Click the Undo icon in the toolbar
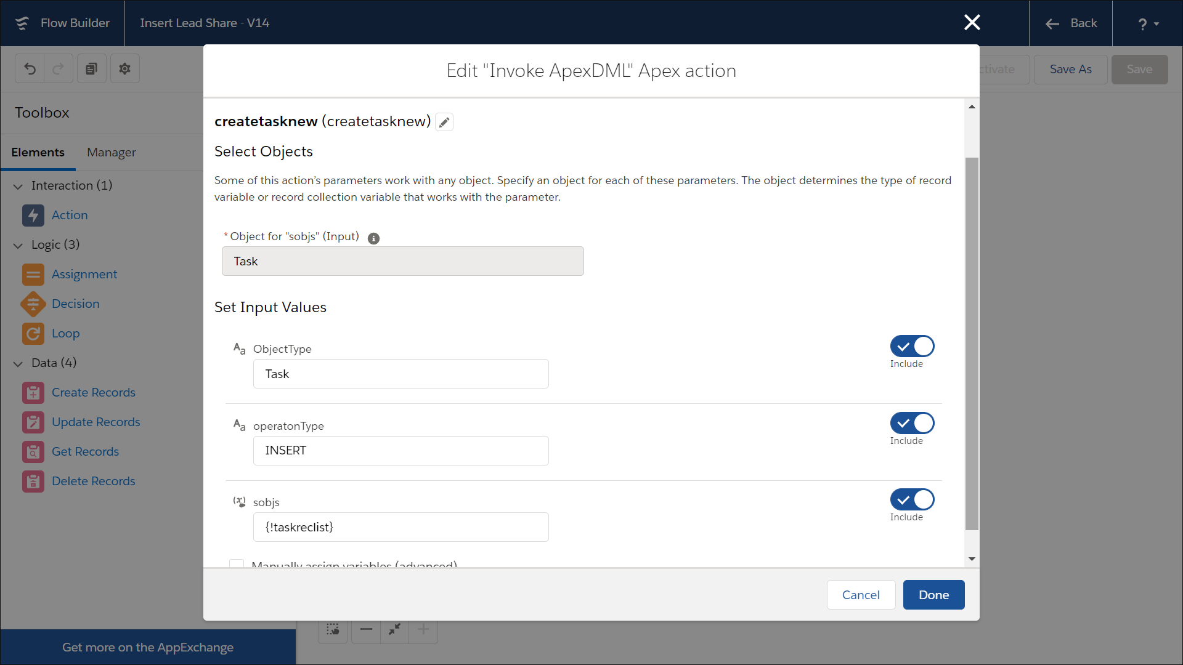 [x=30, y=68]
